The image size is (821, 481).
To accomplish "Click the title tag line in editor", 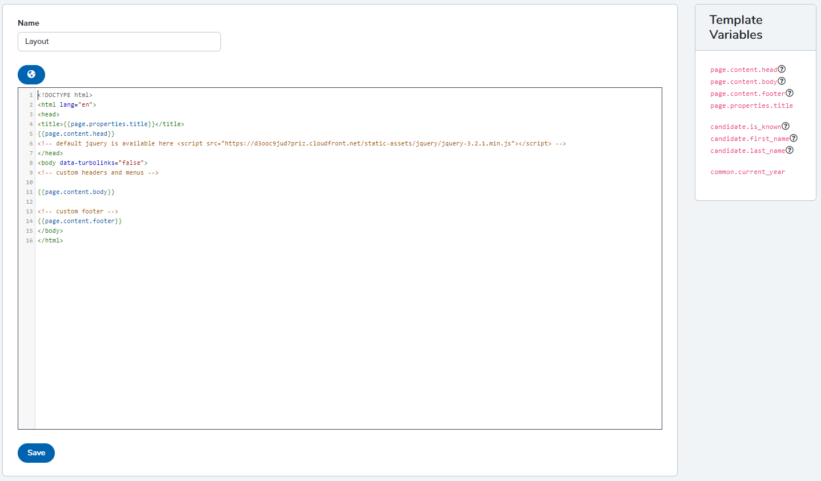I will pos(111,124).
